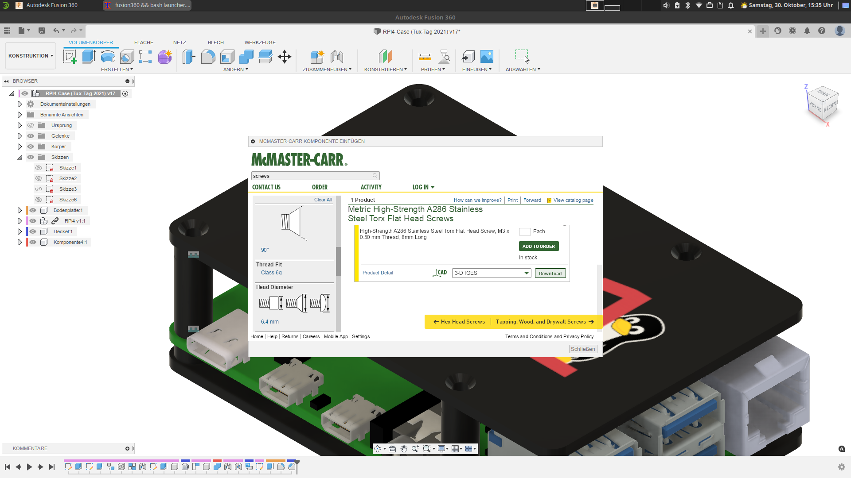The image size is (851, 478).
Task: Select the Combine tool
Action: 246,57
